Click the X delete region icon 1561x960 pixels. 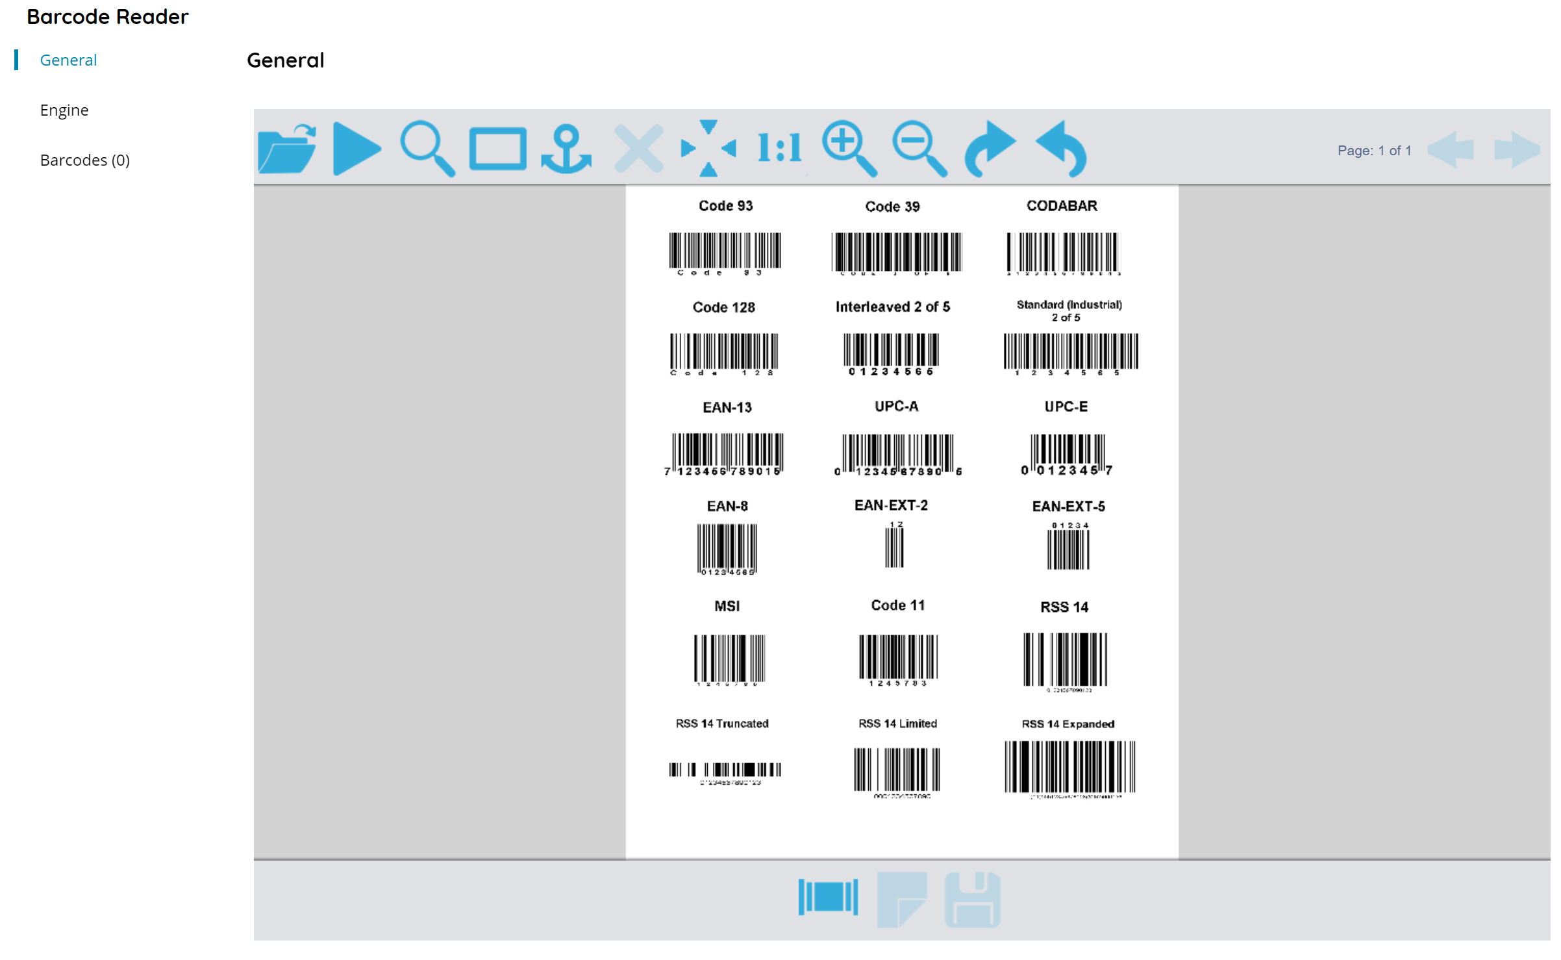click(x=639, y=149)
